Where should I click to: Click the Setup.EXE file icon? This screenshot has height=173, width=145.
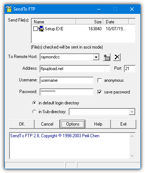[41, 29]
